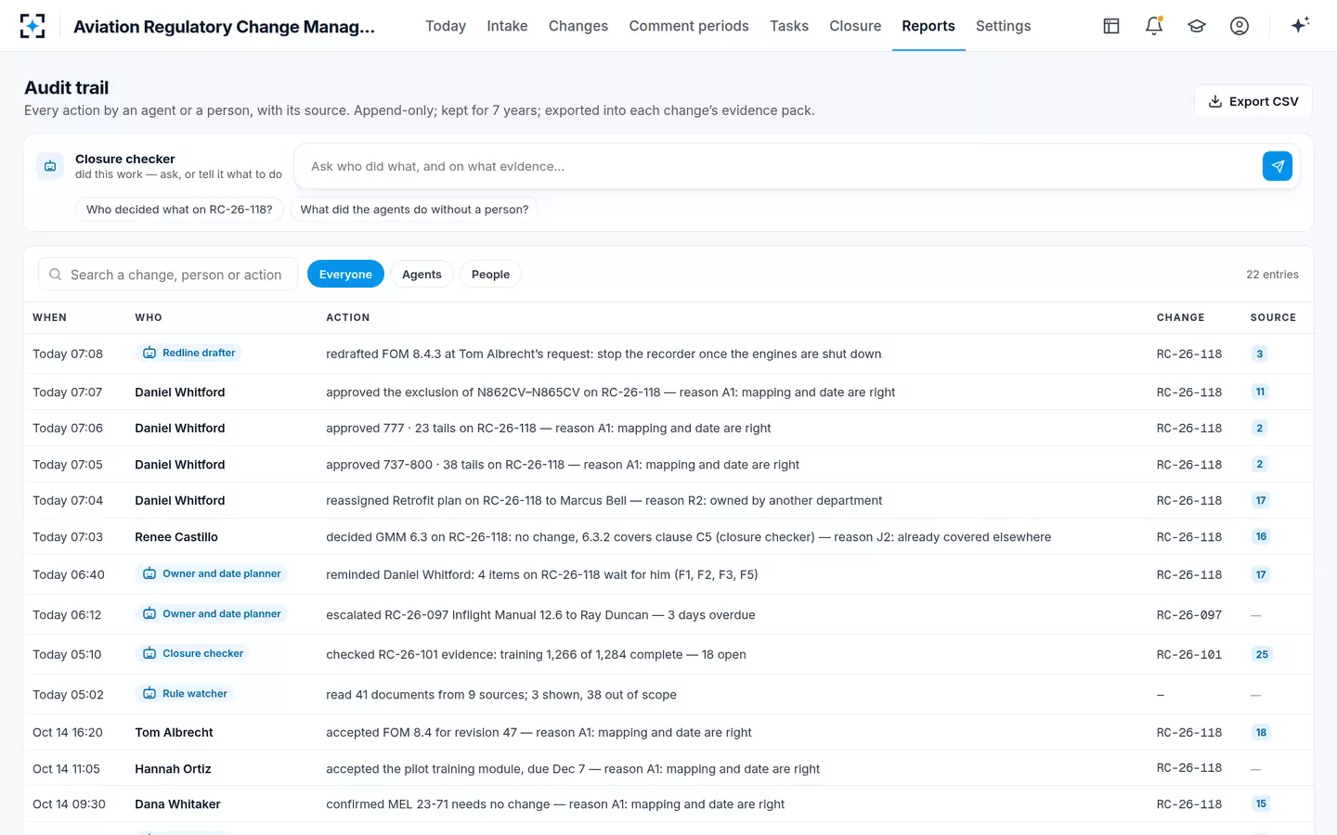Open the notifications bell

[1154, 26]
